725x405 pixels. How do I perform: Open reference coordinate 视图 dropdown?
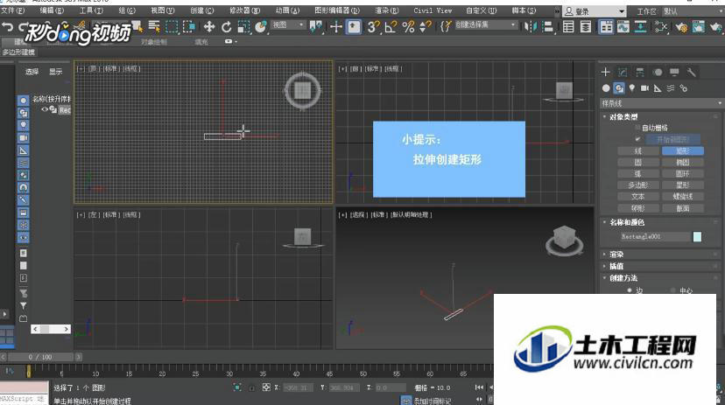coord(288,25)
